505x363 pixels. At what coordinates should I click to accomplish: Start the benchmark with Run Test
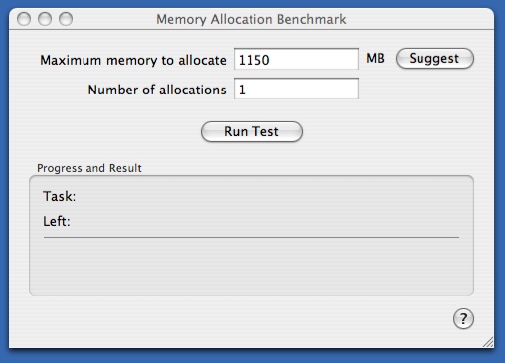252,131
